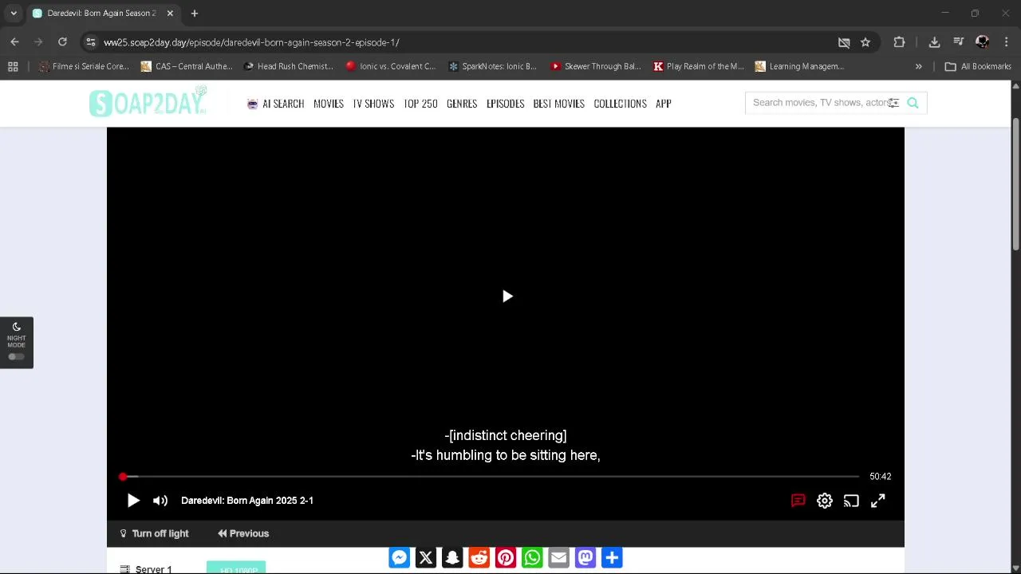Viewport: 1021px width, 574px height.
Task: Open video player settings gear
Action: pyautogui.click(x=825, y=501)
